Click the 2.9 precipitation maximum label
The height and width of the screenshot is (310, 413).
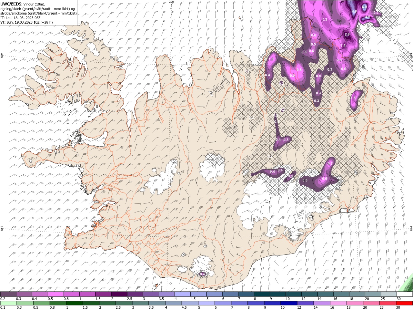pos(347,34)
